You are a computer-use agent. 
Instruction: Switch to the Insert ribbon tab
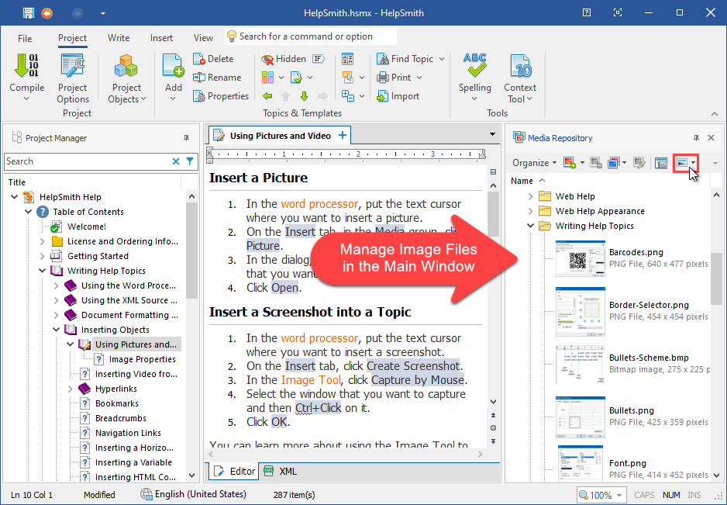(161, 38)
